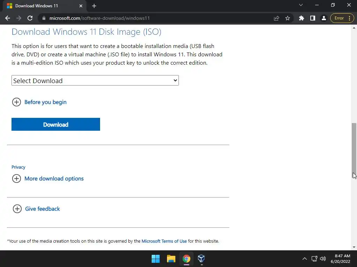Open the Chrome three-dot menu
Image resolution: width=357 pixels, height=267 pixels.
[x=350, y=18]
